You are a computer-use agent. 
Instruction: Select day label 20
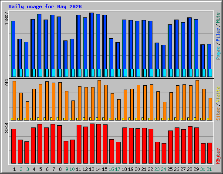click(137, 169)
